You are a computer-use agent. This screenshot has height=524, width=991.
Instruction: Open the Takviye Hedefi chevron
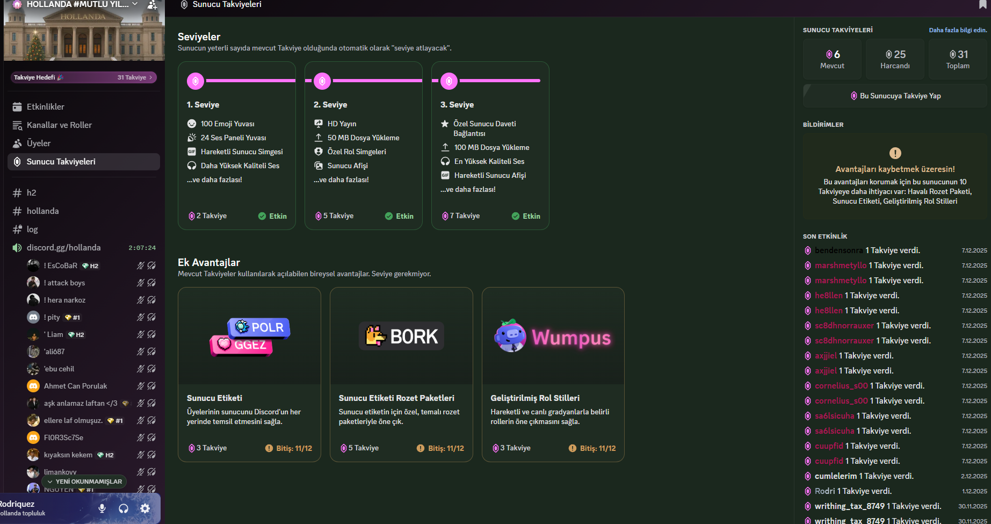[150, 77]
